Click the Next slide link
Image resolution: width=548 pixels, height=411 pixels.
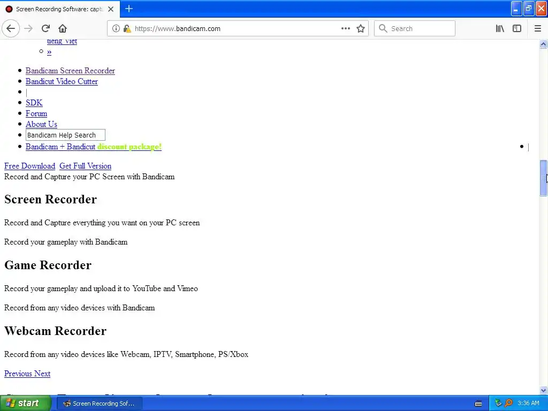pos(42,374)
